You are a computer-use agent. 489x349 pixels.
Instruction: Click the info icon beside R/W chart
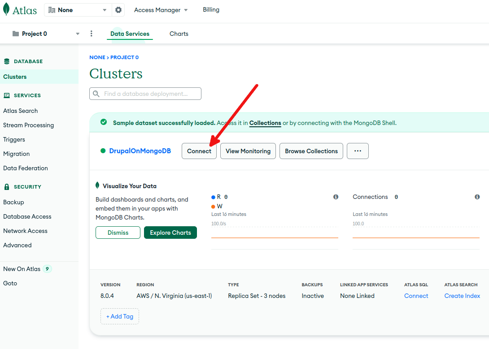tap(336, 197)
